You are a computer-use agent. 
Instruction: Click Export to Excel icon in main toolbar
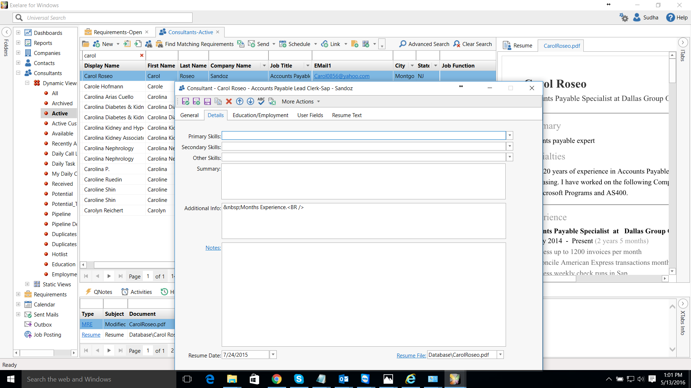coord(241,44)
